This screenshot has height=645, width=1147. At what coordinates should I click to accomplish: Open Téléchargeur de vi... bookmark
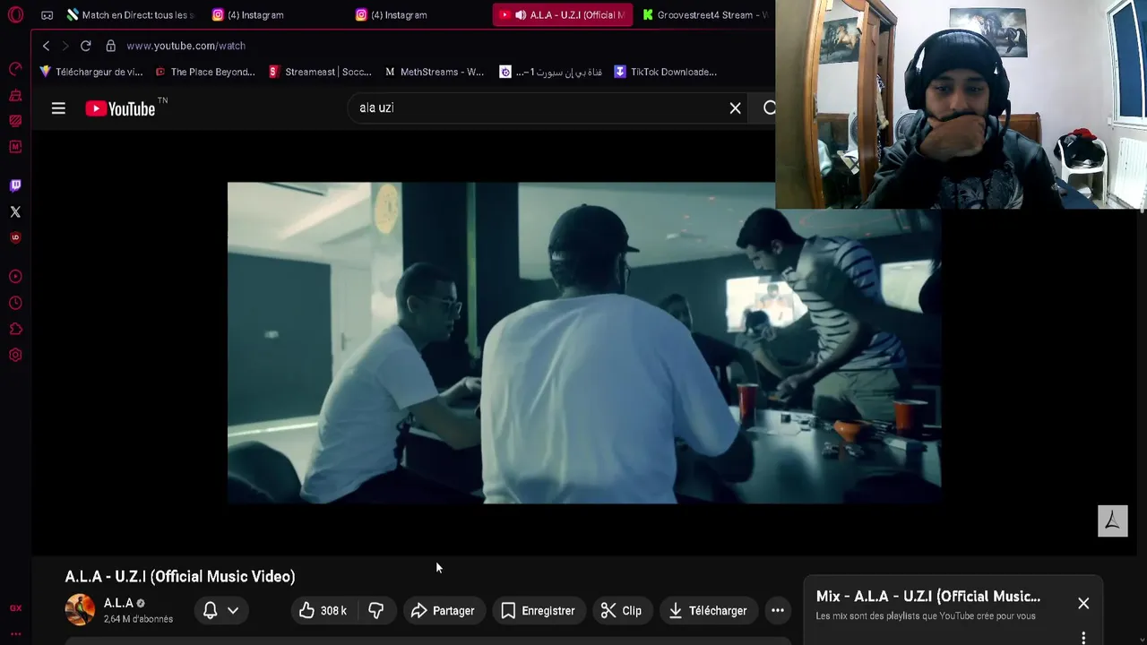(x=91, y=72)
